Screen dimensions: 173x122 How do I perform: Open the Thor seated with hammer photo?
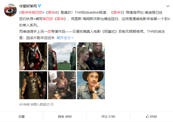33,56
